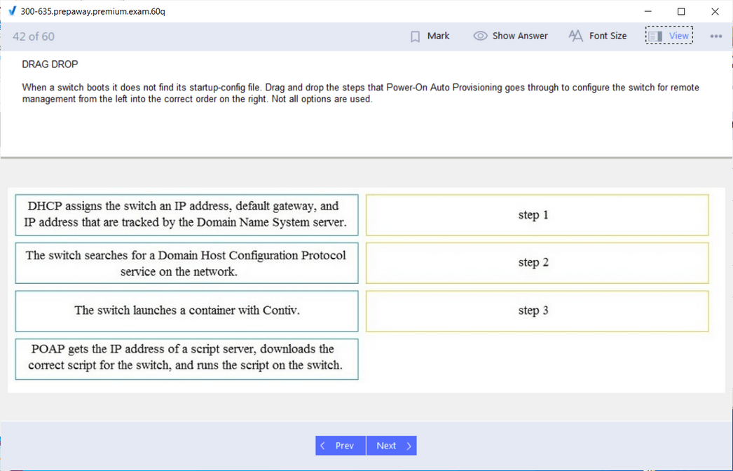The width and height of the screenshot is (733, 471).
Task: Click the app checkmark logo in title bar
Action: 12,11
